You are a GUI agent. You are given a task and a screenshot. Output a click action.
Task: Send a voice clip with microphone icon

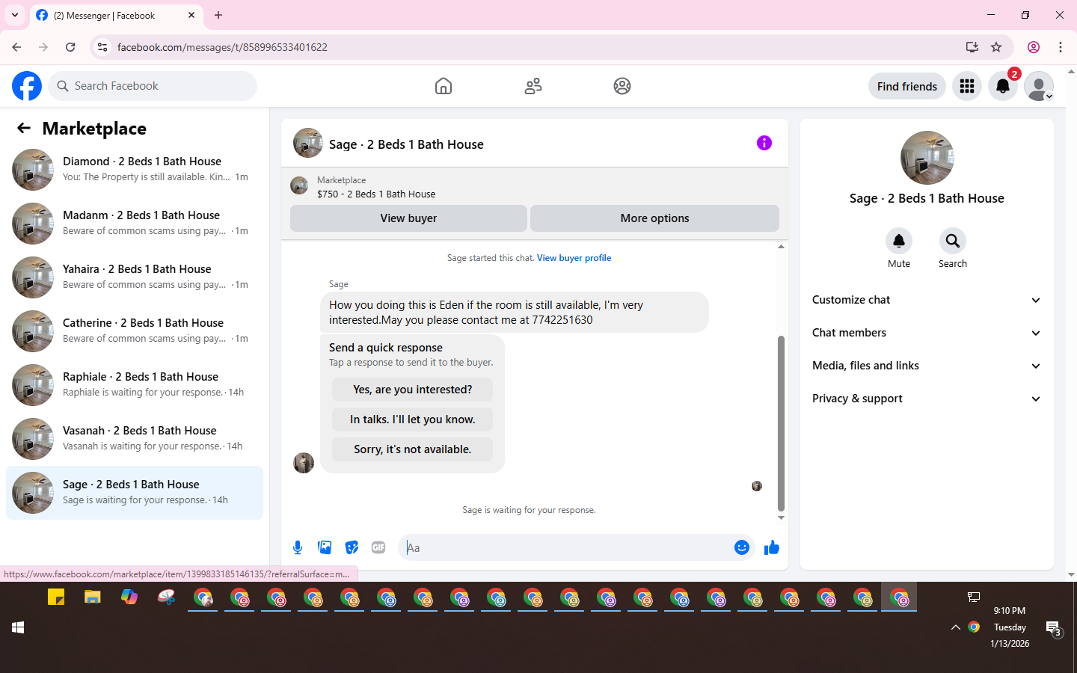point(298,547)
